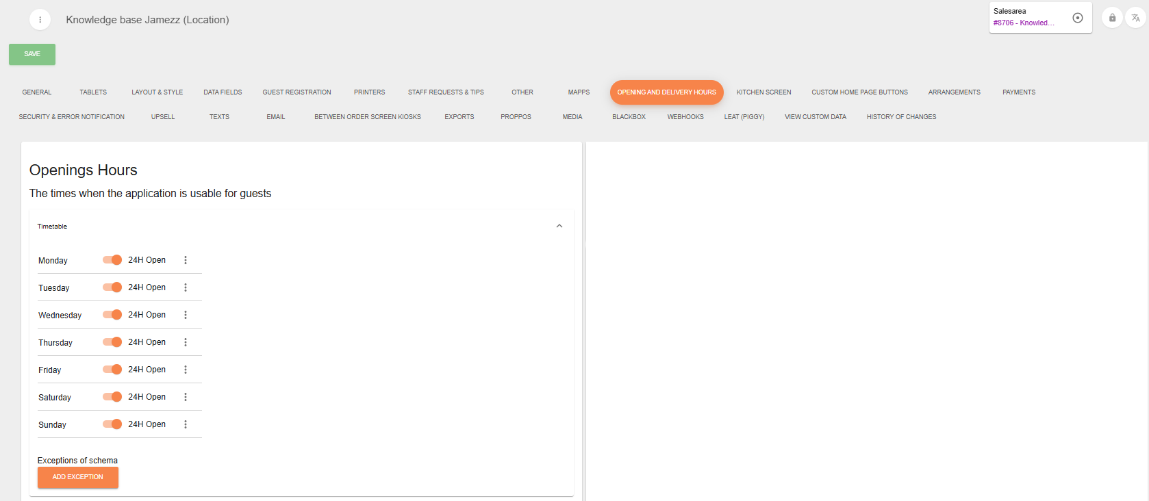Open Tuesday's three-dot options menu
1149x501 pixels.
(x=186, y=287)
